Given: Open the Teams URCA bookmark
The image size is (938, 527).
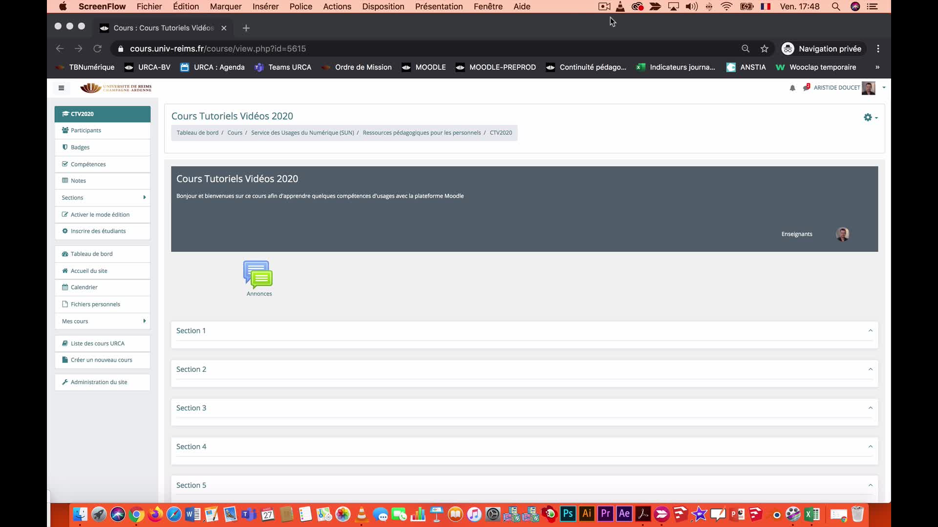Looking at the screenshot, I should (283, 67).
